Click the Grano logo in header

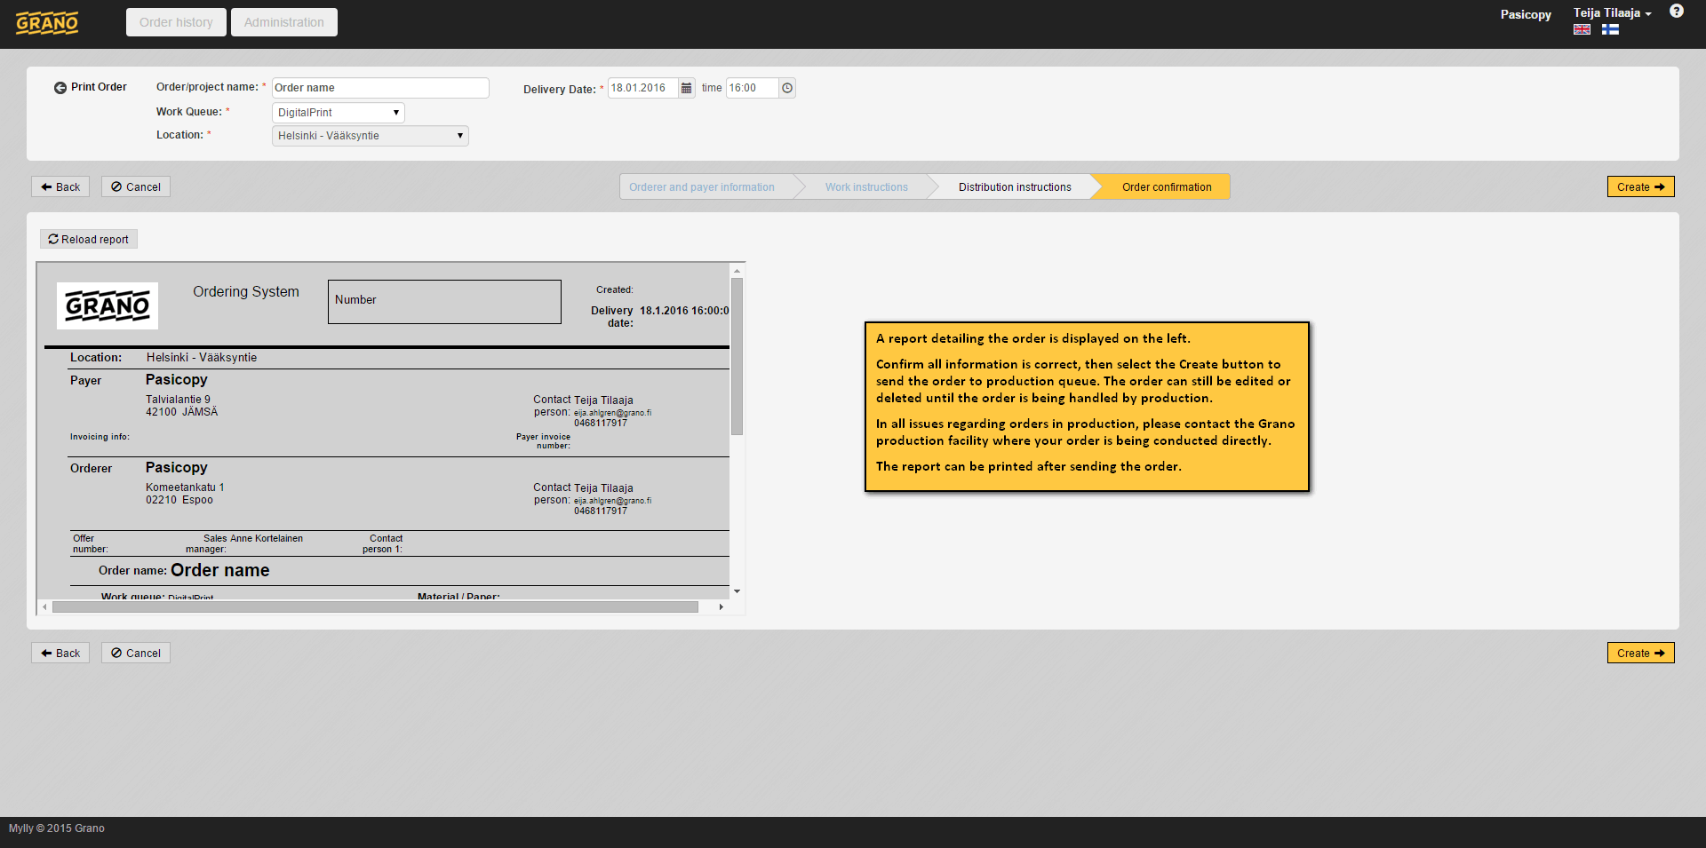pyautogui.click(x=47, y=23)
